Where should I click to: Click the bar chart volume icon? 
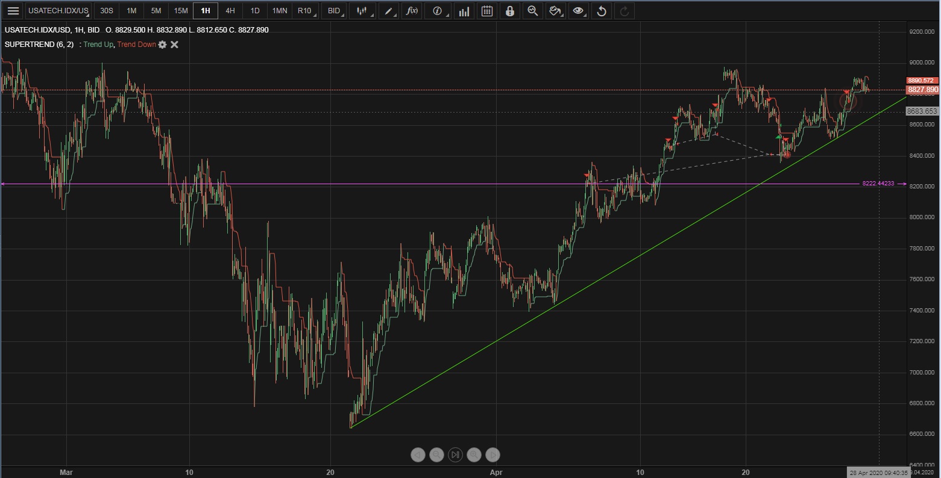coord(464,11)
